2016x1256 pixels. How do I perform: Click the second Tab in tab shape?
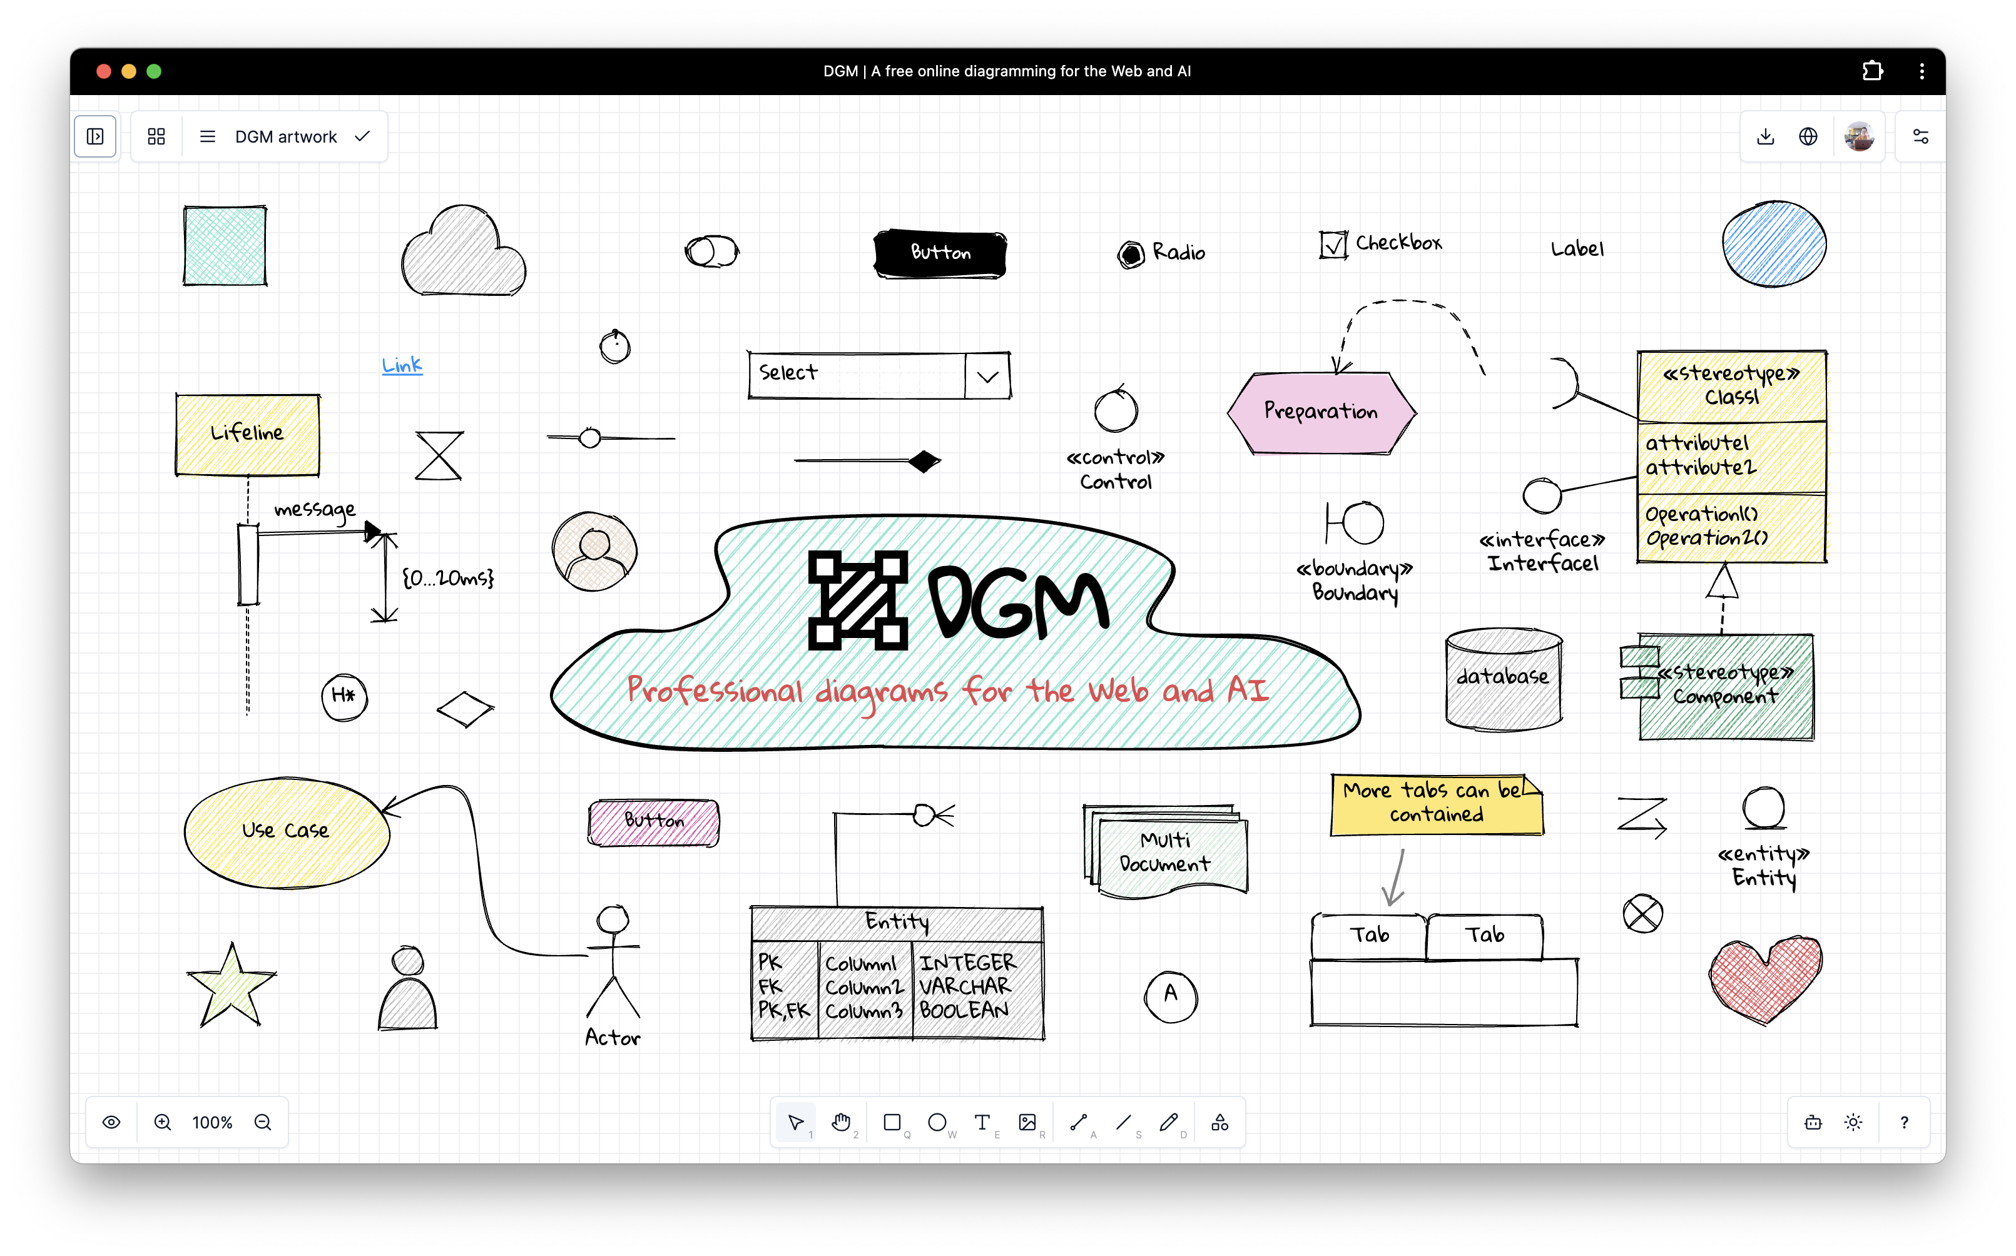[1485, 936]
